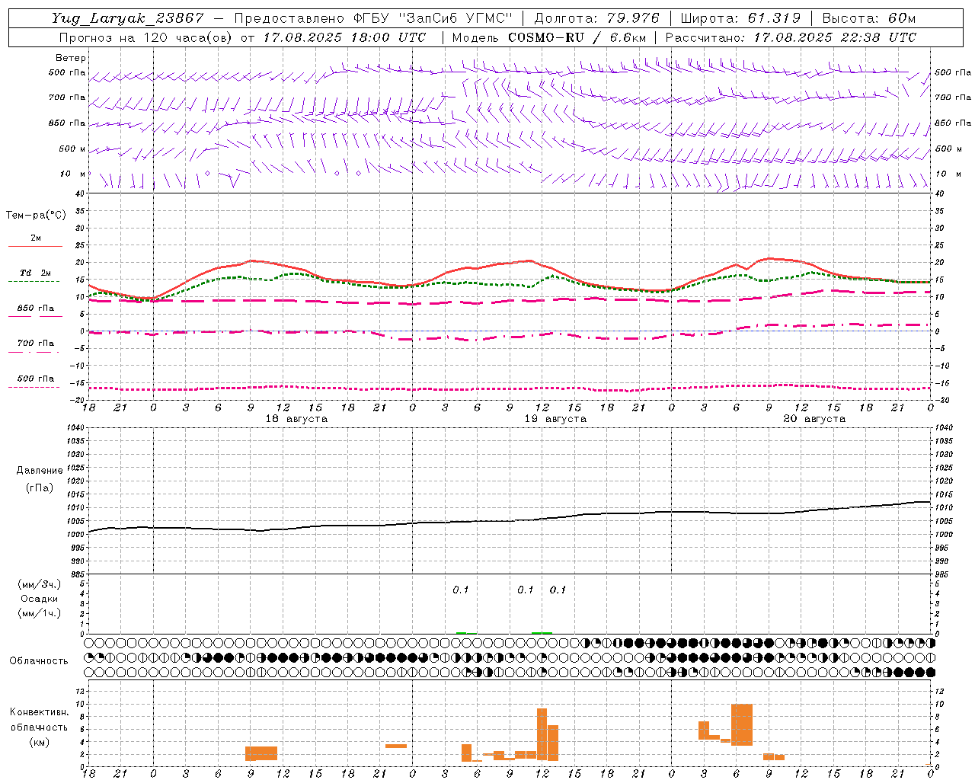Click the forecast start time 17.08.2025 18:00 UTC
Screen dimensions: 975x780
tap(345, 37)
